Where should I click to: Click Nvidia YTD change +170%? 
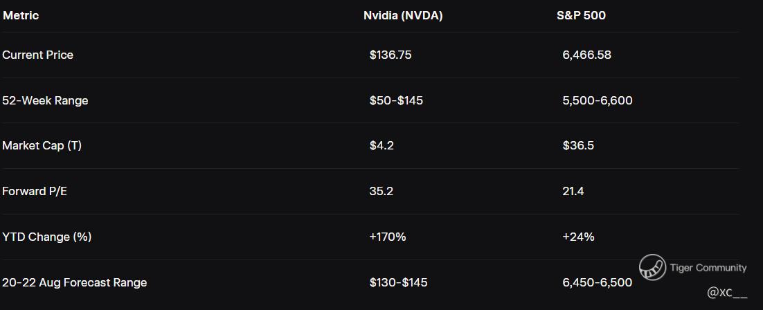tap(388, 237)
